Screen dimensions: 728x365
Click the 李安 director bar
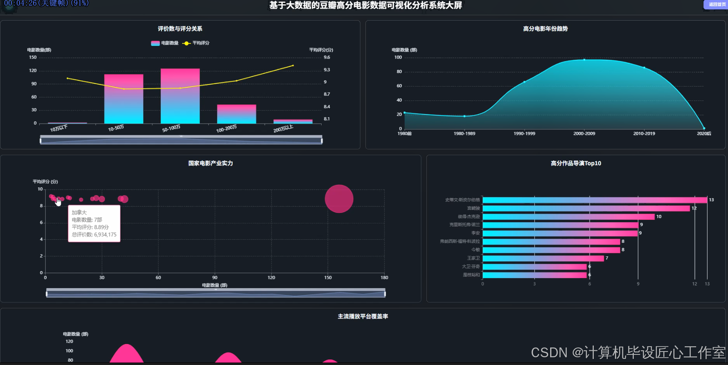[560, 233]
